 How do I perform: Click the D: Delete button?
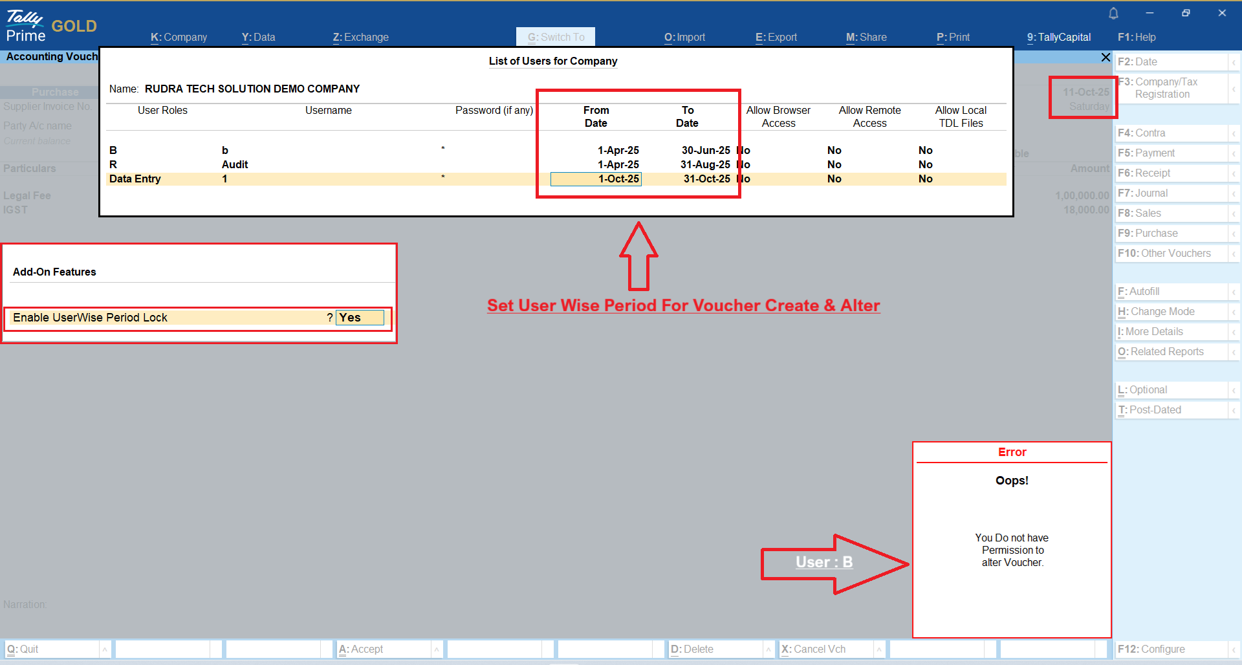click(x=692, y=649)
